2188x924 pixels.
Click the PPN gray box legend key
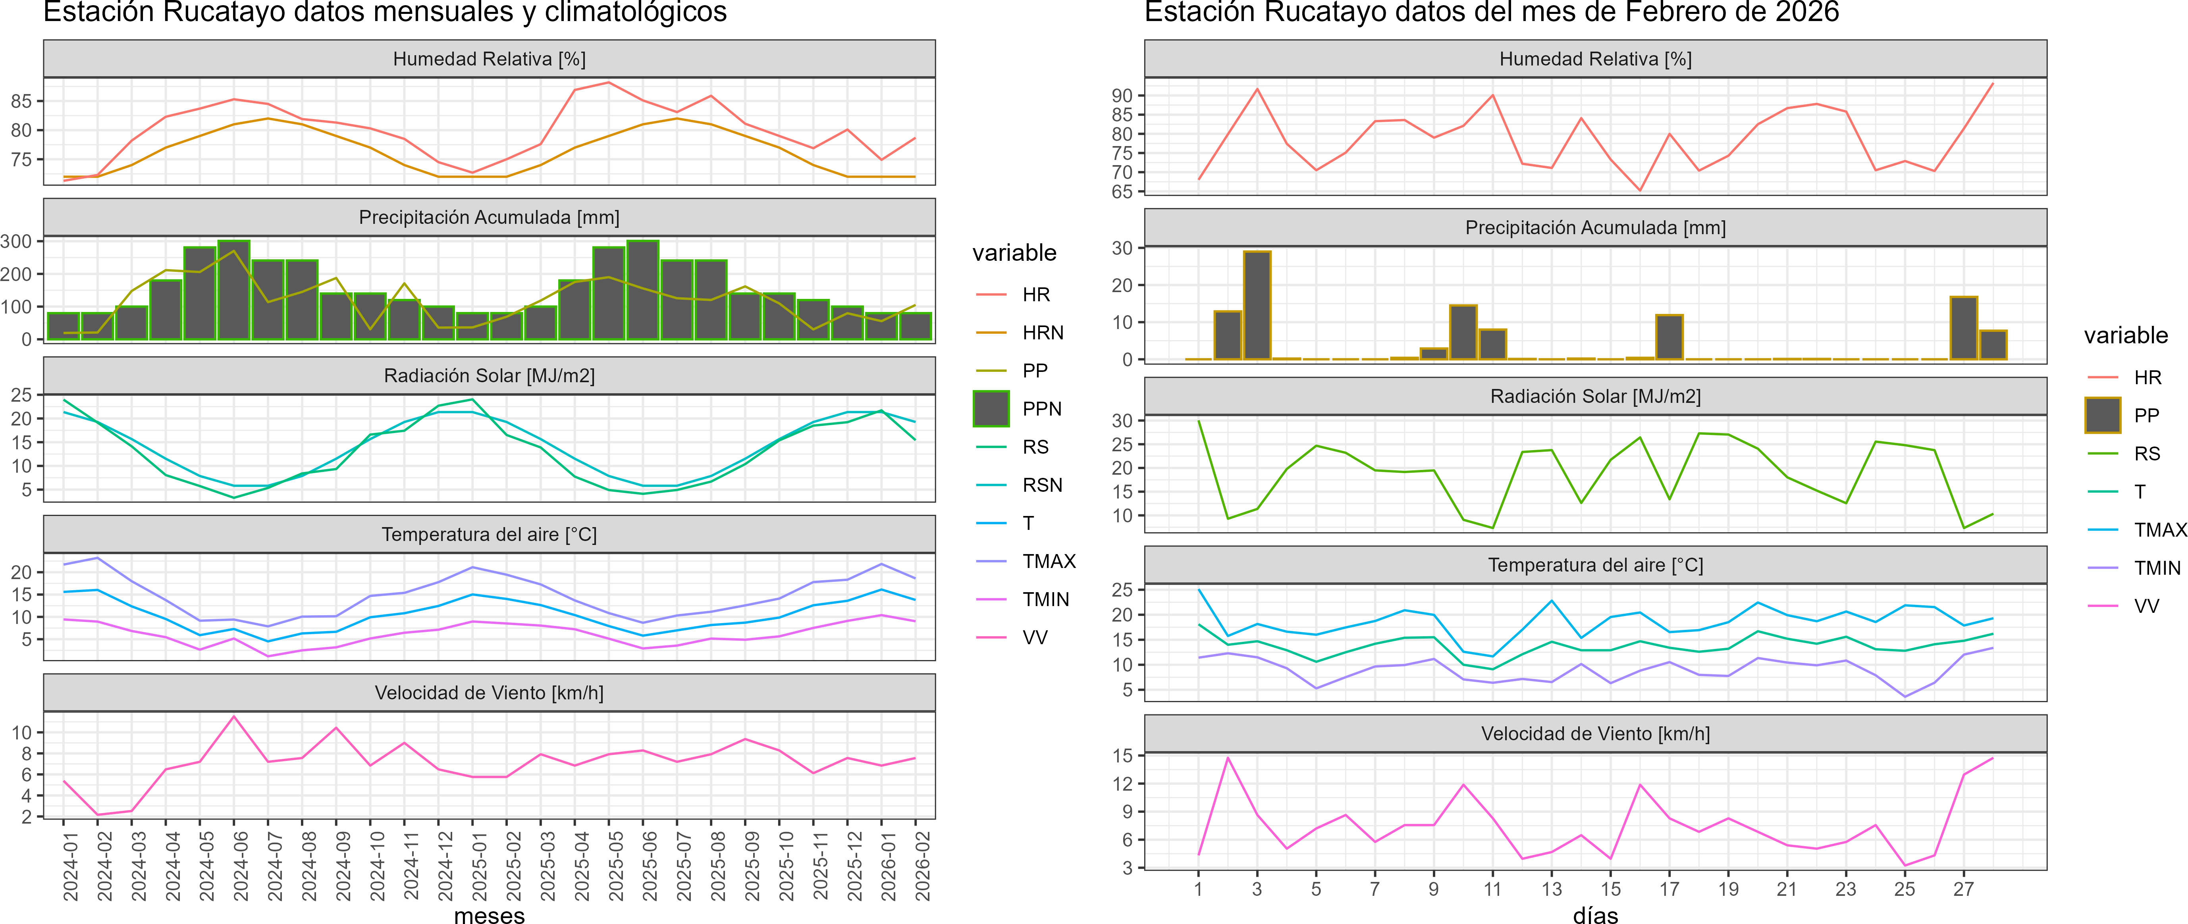click(991, 408)
